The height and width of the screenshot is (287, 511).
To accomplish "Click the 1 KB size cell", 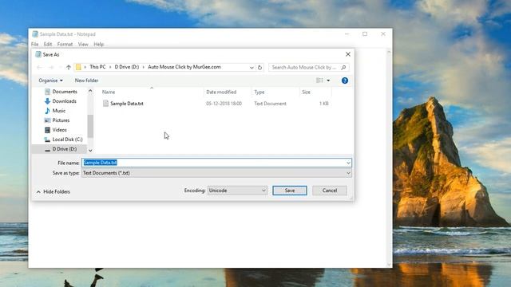I will (x=324, y=104).
